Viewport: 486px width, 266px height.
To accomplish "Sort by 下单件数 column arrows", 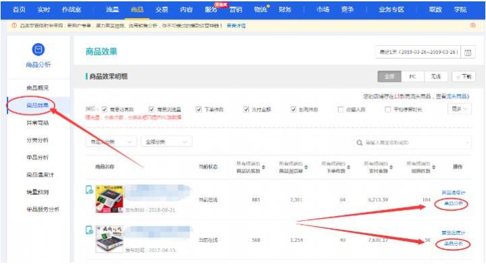I will point(348,167).
